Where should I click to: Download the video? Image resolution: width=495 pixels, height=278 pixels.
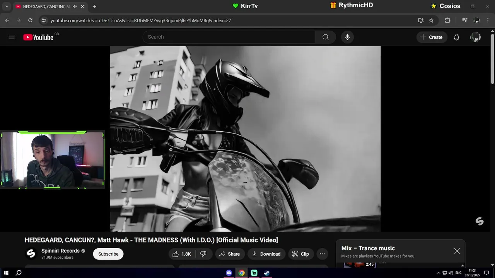point(266,254)
